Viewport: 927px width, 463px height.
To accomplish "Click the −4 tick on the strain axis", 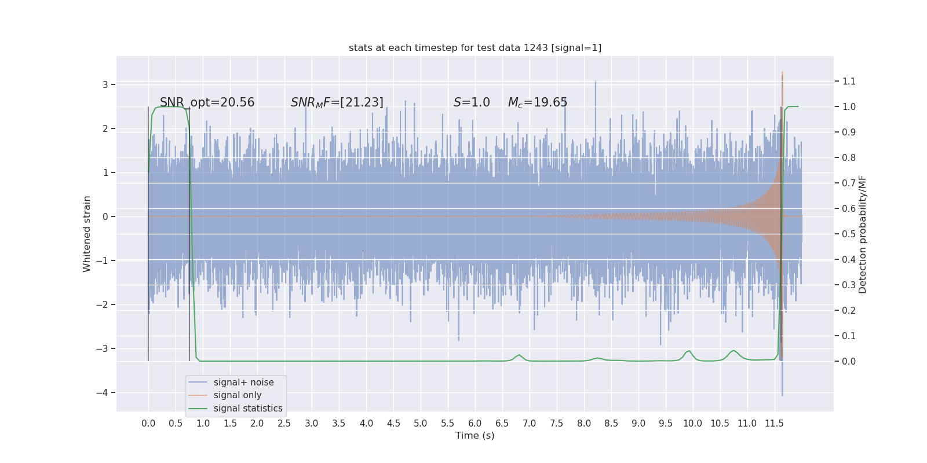I will (101, 392).
